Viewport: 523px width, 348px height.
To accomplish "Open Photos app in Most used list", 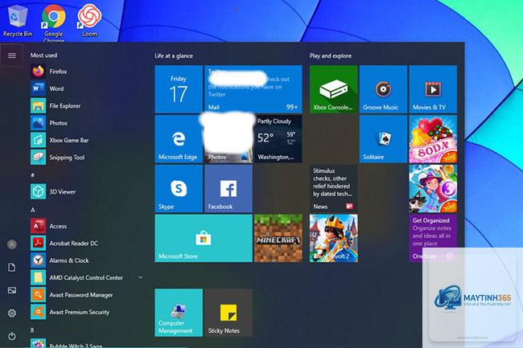I will click(87, 123).
